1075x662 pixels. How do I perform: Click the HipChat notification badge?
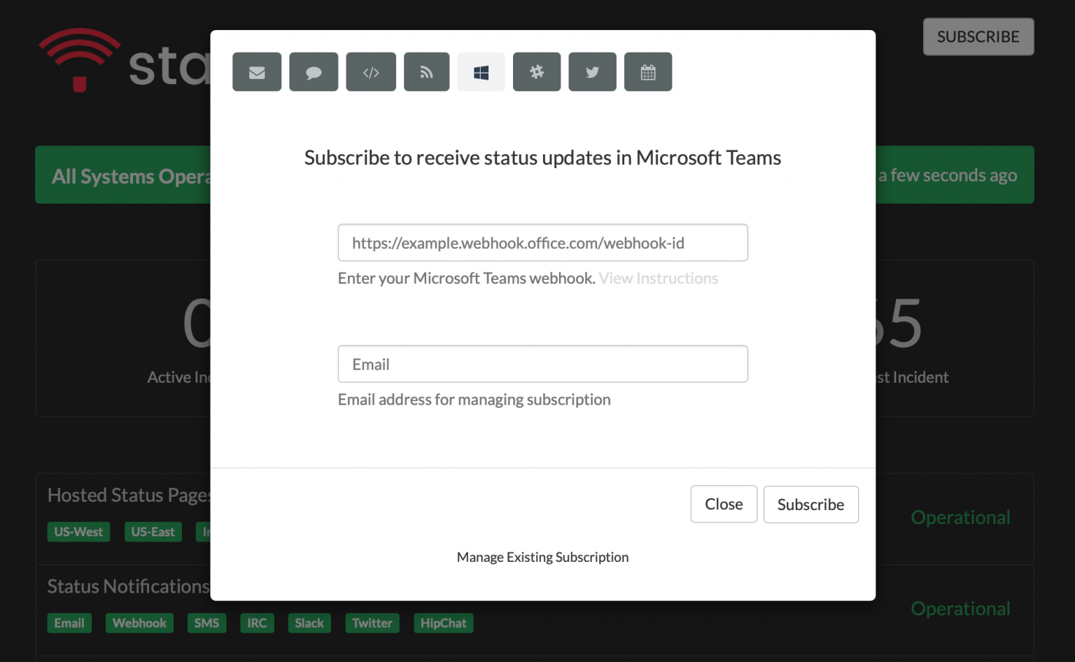(443, 623)
